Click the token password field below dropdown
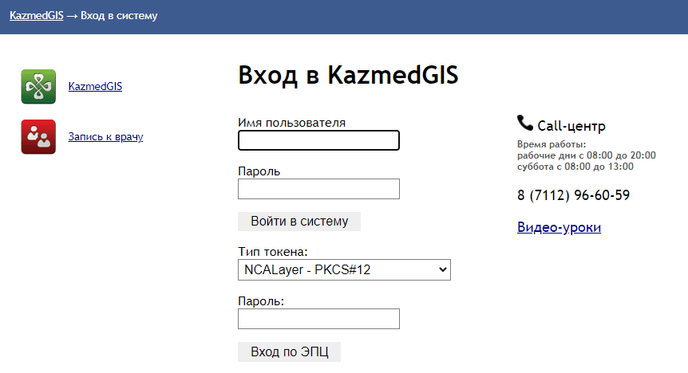688x373 pixels. click(318, 319)
